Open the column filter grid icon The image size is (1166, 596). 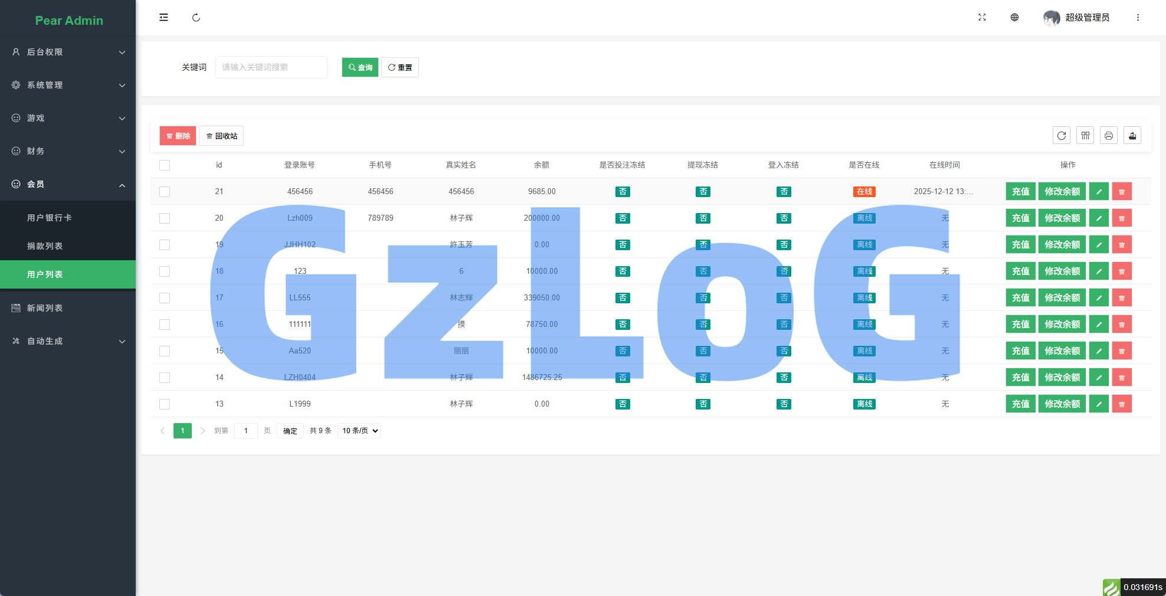click(x=1085, y=136)
